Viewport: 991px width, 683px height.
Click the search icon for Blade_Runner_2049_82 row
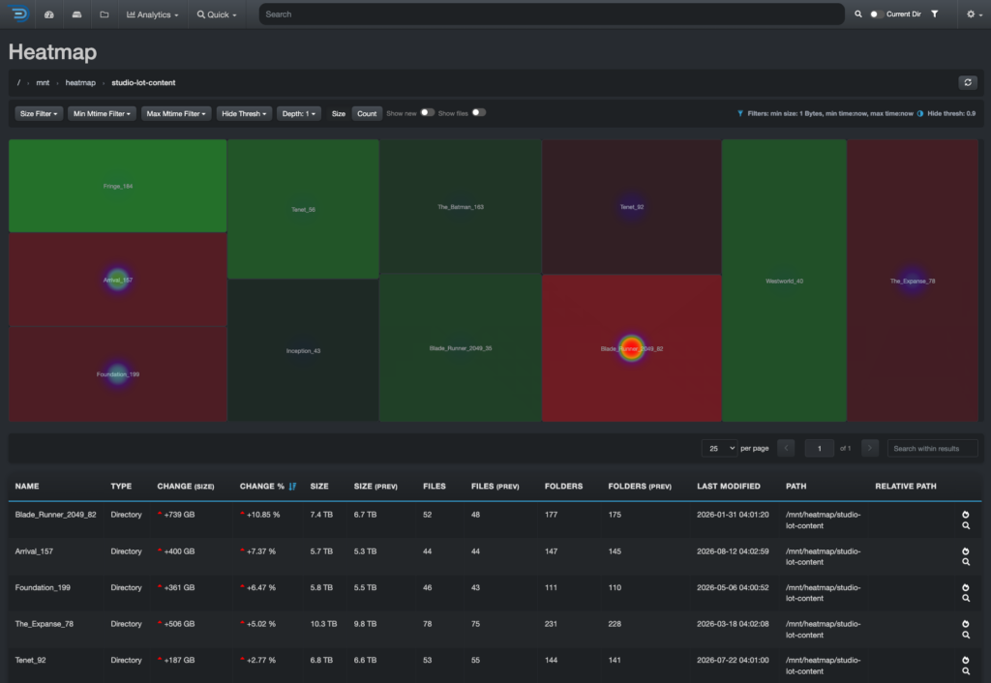[966, 525]
